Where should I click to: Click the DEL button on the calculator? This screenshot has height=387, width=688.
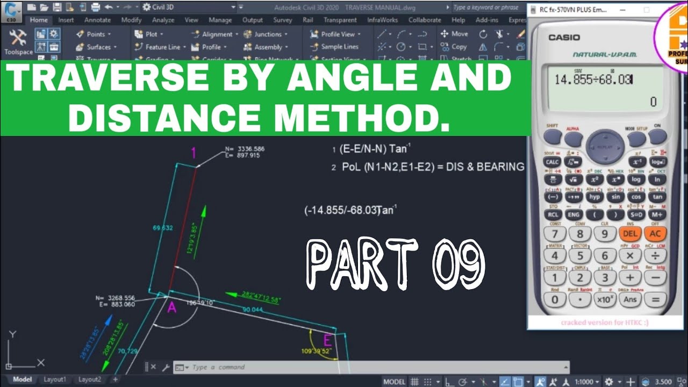click(630, 233)
